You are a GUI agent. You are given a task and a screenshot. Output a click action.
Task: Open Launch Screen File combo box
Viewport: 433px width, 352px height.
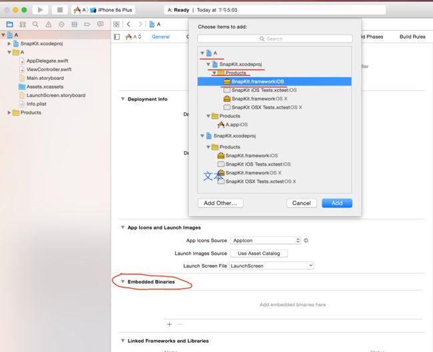[272, 265]
